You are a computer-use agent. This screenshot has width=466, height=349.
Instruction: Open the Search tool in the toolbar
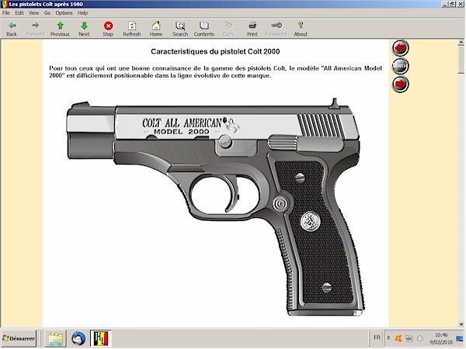click(180, 29)
